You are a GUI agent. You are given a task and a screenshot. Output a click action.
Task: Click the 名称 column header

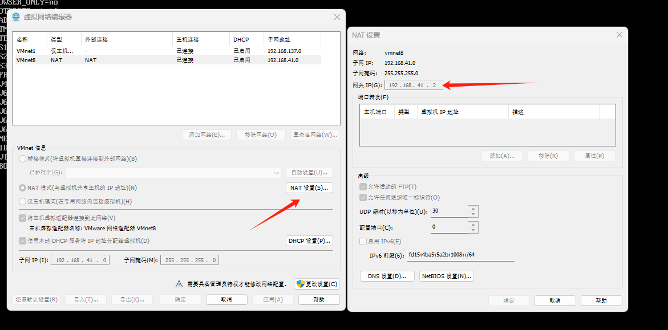(x=30, y=39)
